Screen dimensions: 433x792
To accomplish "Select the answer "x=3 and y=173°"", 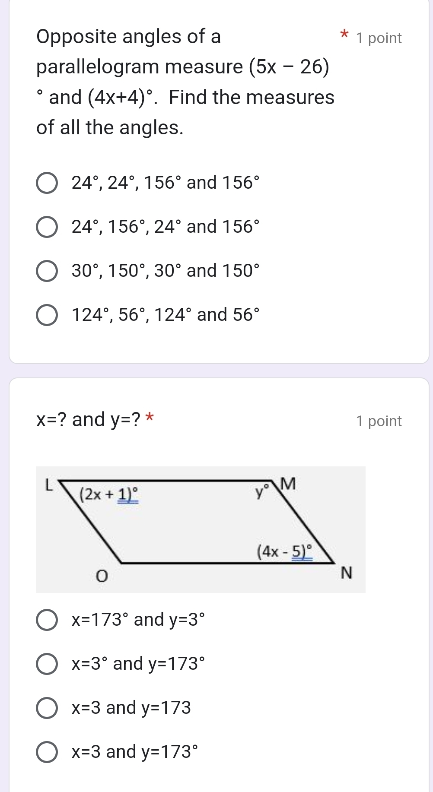I will [x=47, y=752].
